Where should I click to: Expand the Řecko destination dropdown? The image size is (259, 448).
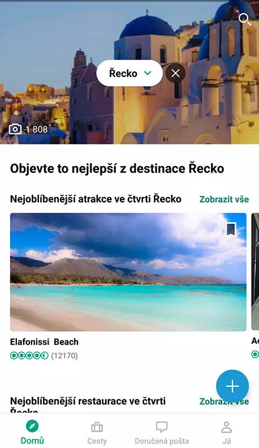click(129, 73)
